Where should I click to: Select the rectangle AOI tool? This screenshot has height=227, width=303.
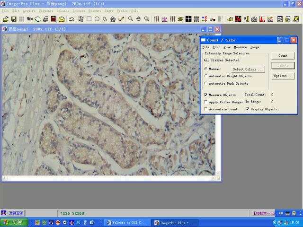pyautogui.click(x=89, y=19)
